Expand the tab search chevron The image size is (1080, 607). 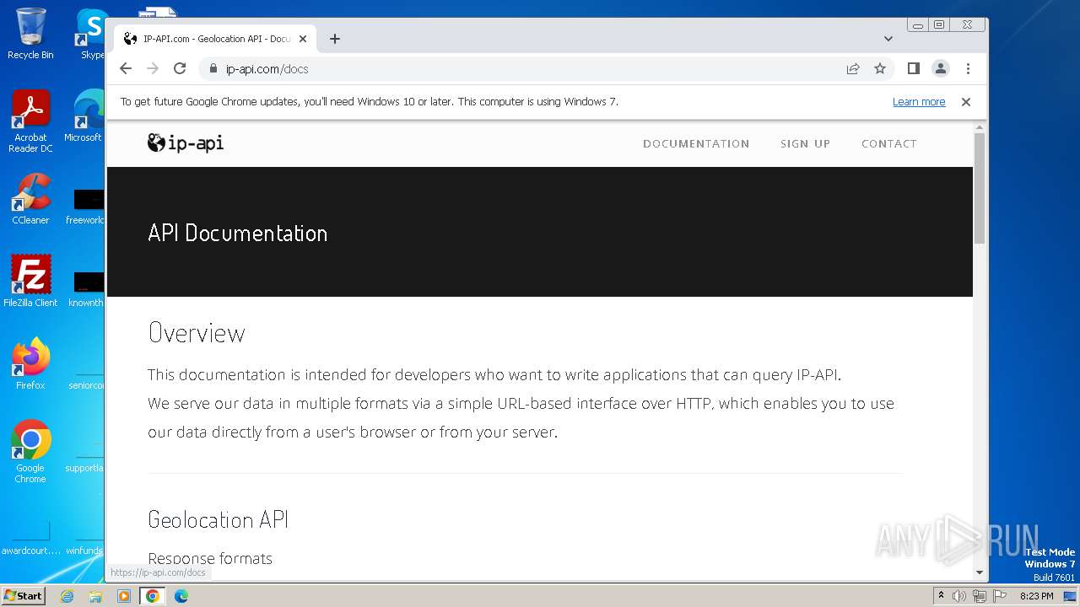[888, 39]
